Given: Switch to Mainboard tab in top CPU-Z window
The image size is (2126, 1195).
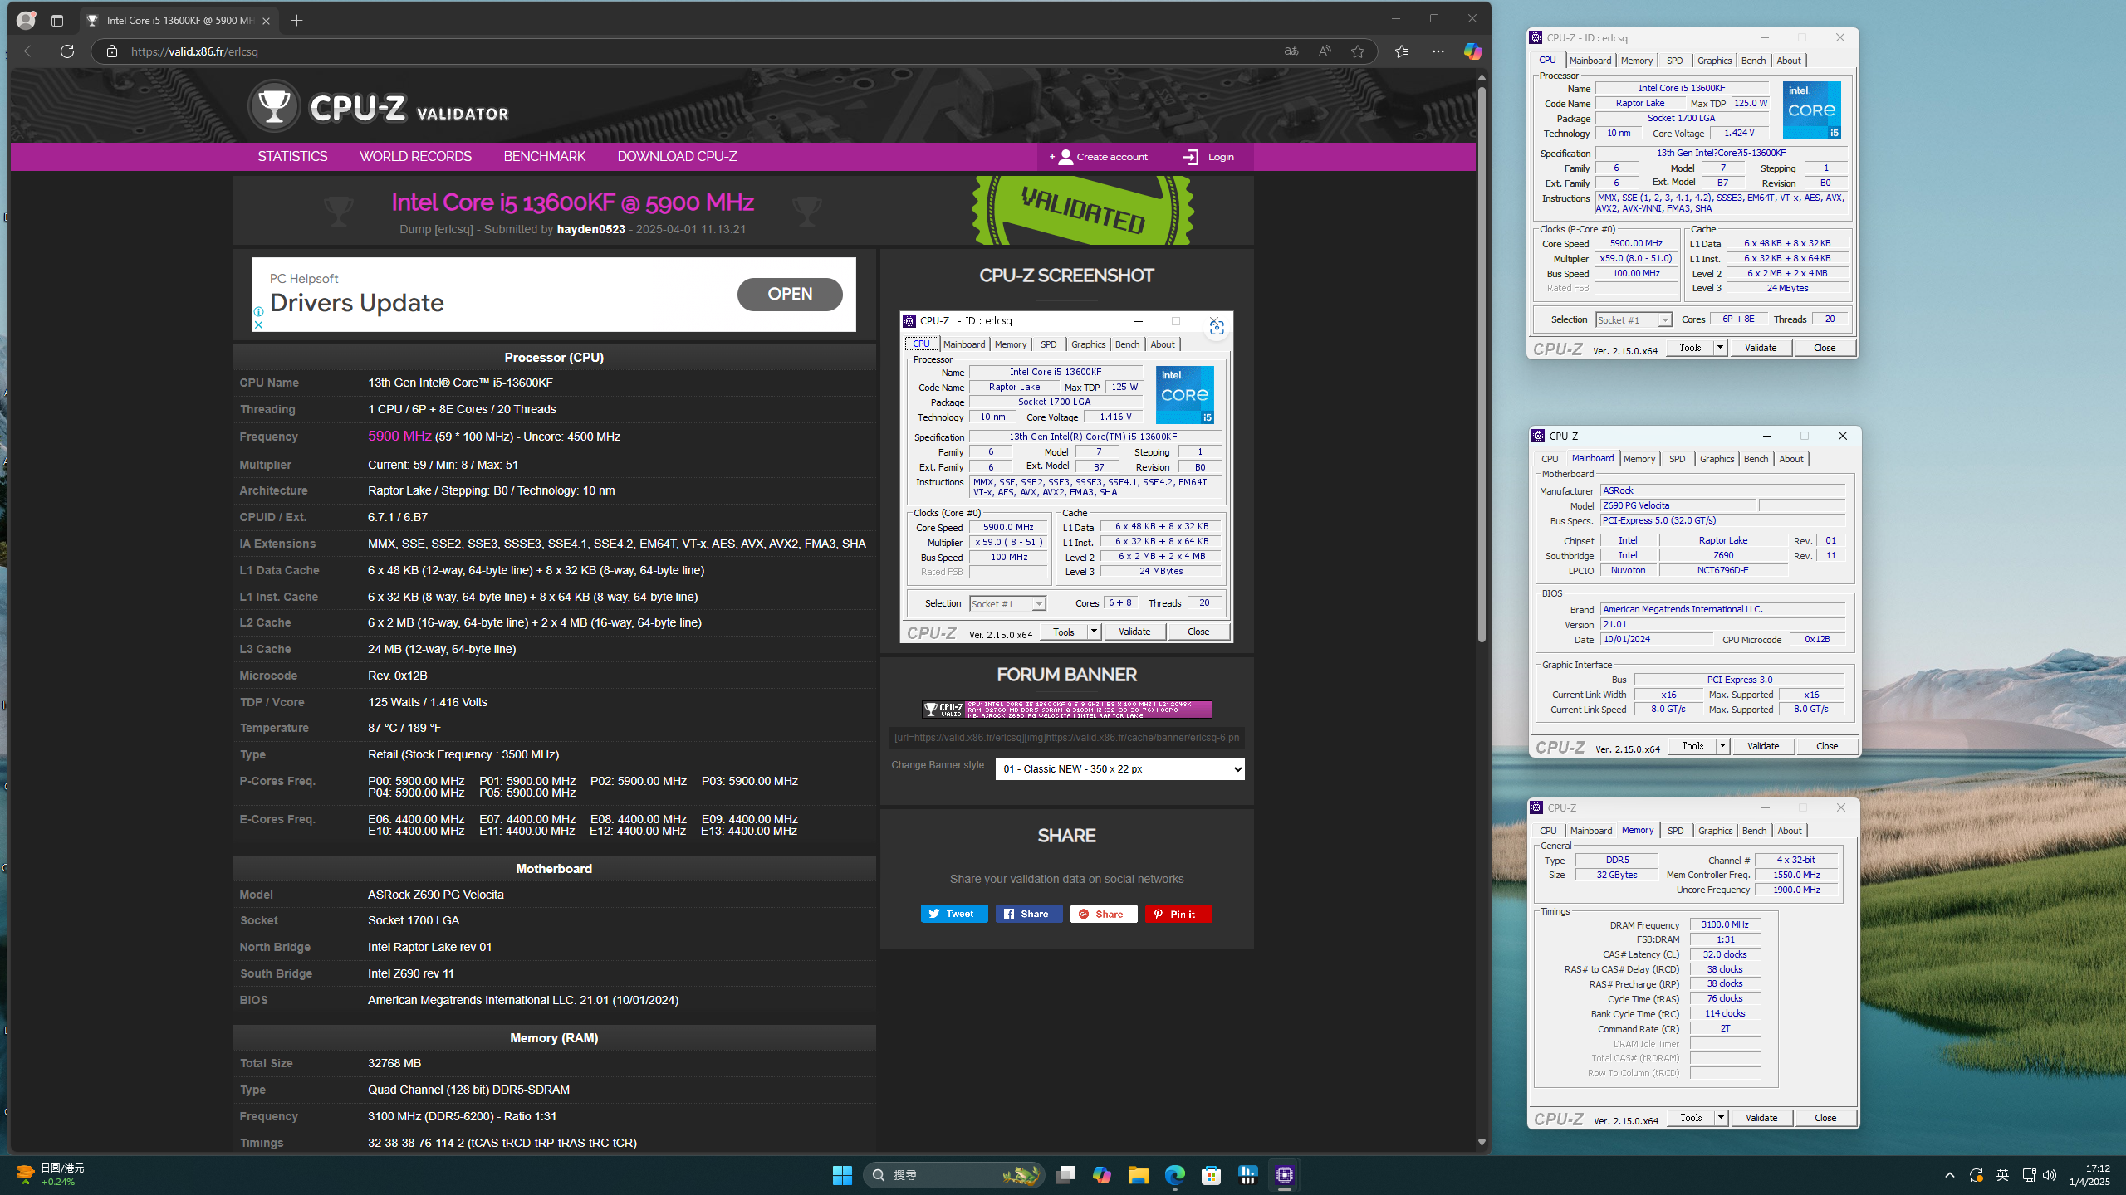Looking at the screenshot, I should coord(1590,61).
